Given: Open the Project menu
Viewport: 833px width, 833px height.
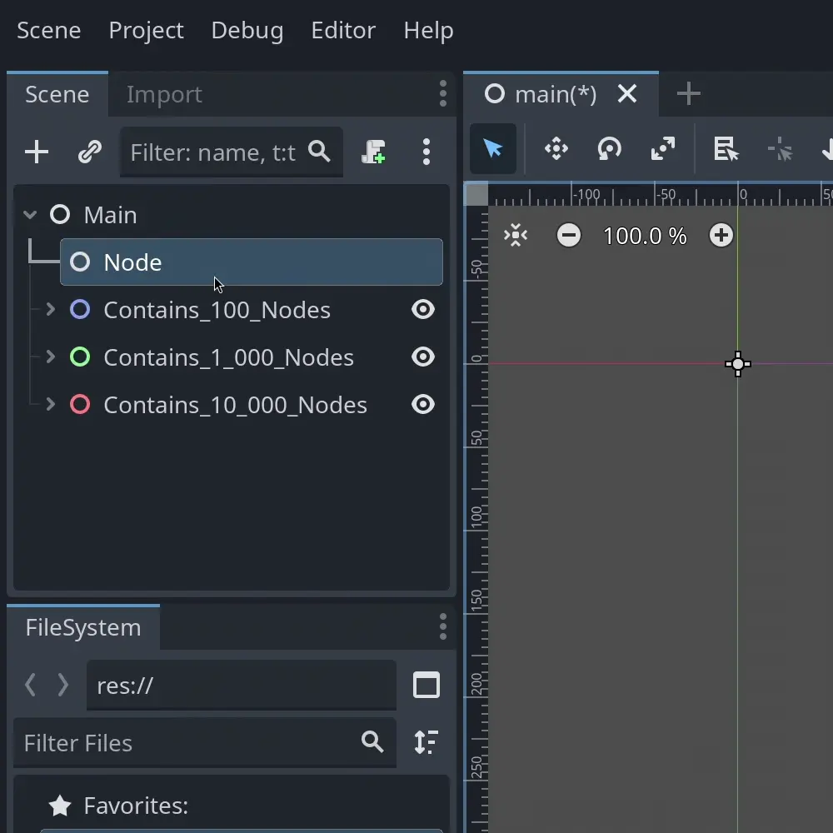Looking at the screenshot, I should (146, 30).
